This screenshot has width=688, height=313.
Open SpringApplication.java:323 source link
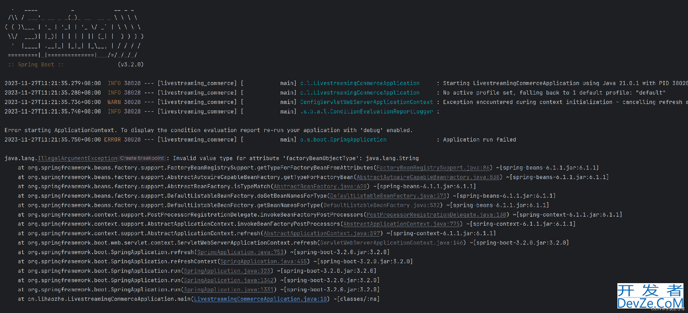[227, 271]
